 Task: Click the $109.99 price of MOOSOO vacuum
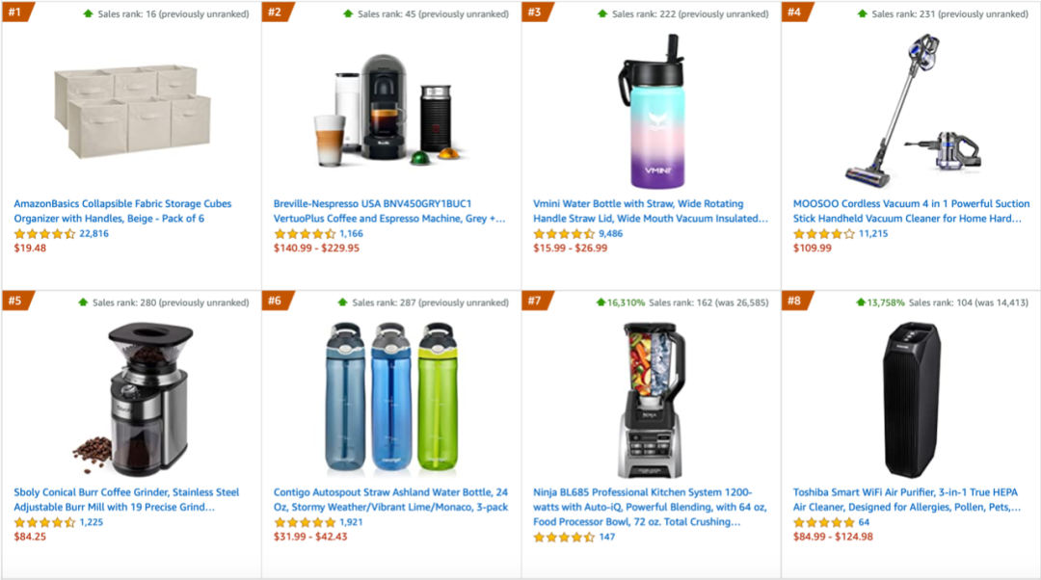tap(812, 249)
